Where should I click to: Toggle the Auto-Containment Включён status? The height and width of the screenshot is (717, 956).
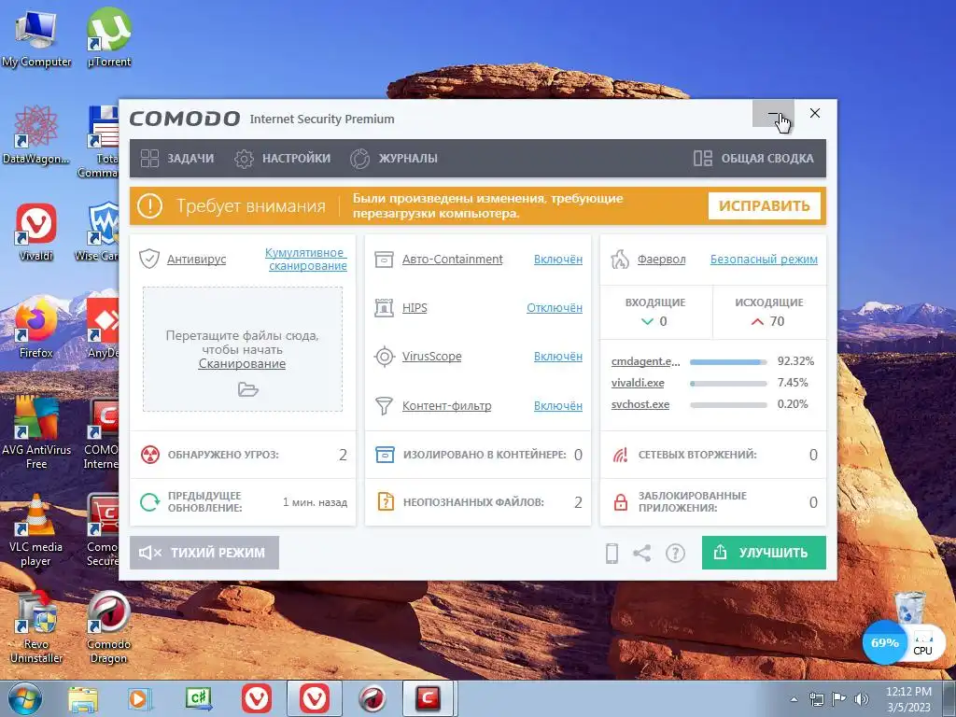point(558,260)
